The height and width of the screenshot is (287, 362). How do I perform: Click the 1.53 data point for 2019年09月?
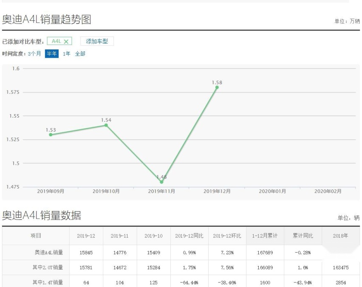coord(51,135)
